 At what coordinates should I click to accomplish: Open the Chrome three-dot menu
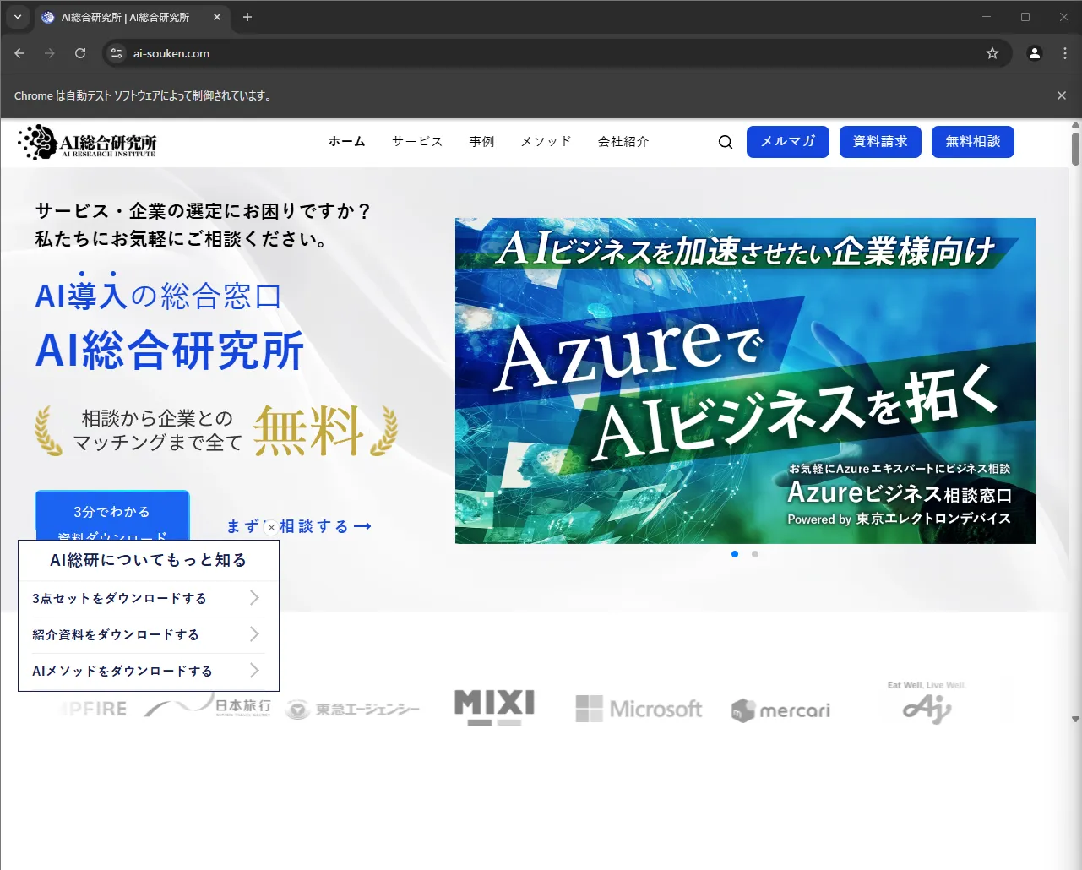1064,53
